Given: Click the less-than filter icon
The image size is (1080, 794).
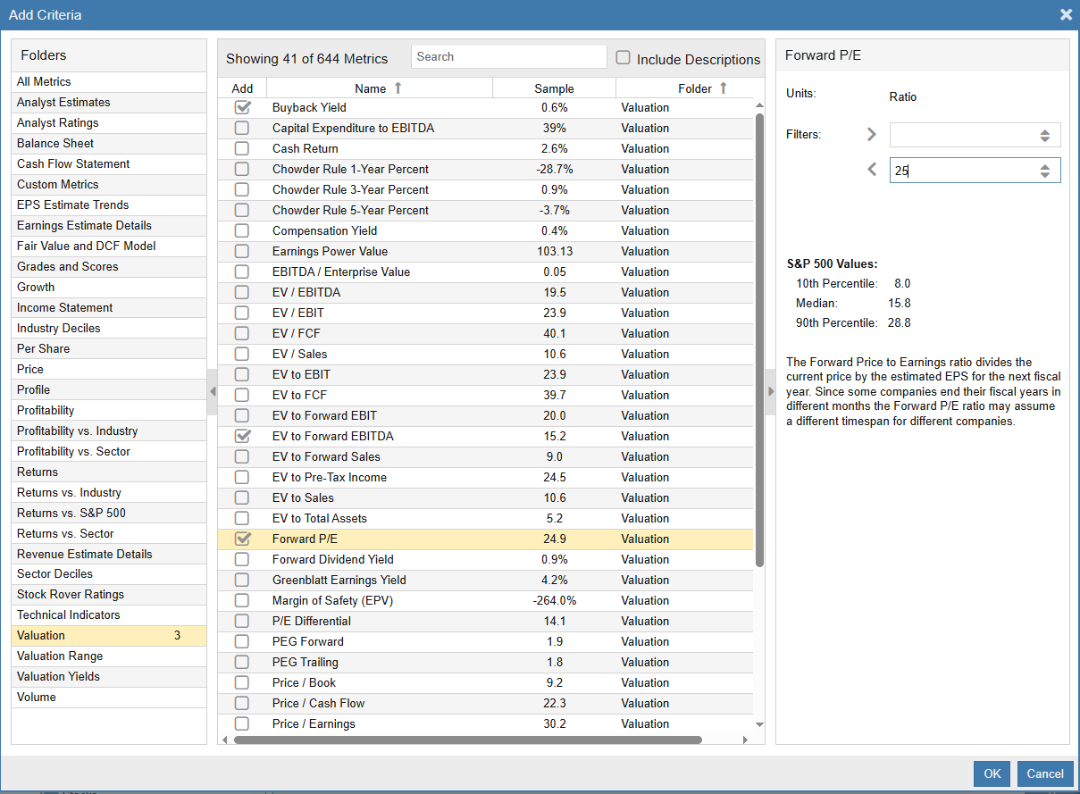Looking at the screenshot, I should (x=872, y=170).
